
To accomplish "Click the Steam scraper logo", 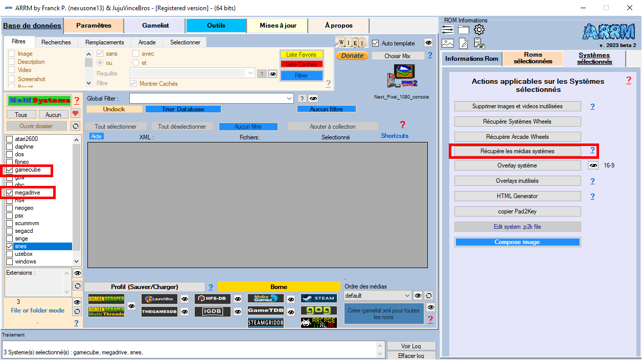I will (318, 298).
